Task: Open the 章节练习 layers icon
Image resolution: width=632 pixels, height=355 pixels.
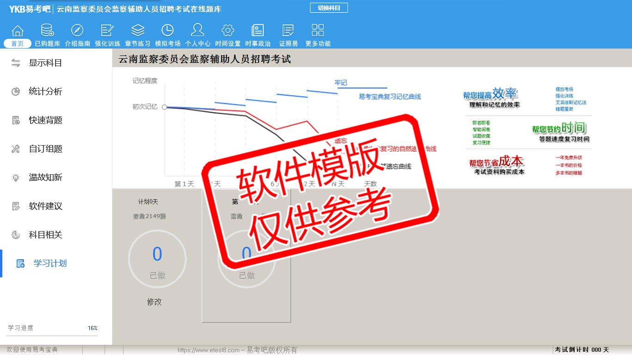Action: click(x=137, y=31)
